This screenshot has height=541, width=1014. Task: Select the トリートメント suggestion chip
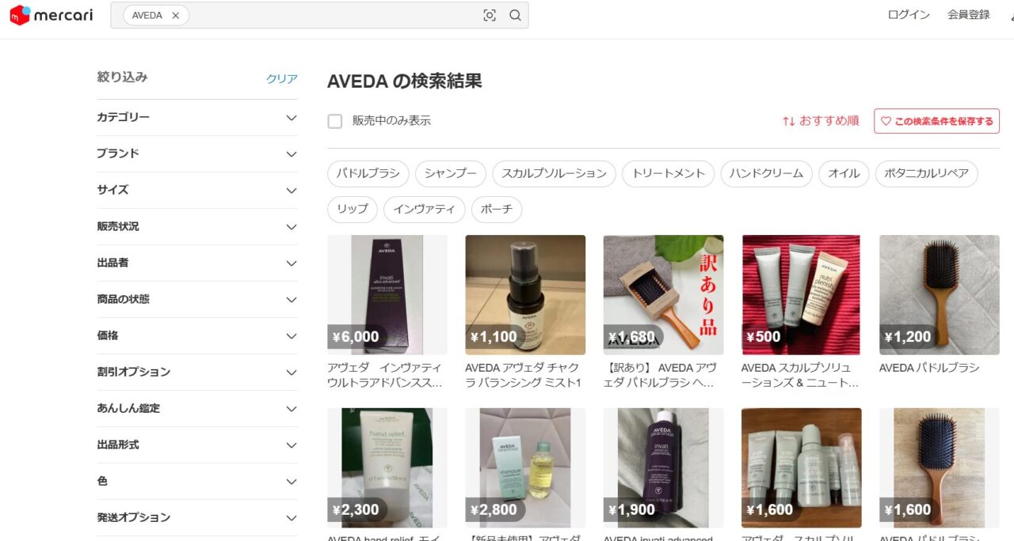(668, 173)
